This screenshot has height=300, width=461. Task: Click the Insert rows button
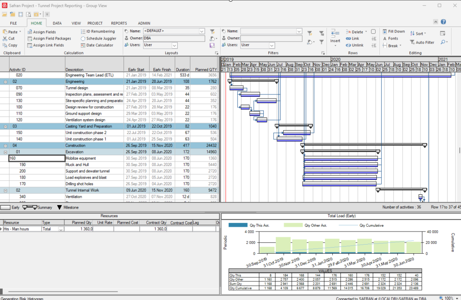point(335,37)
